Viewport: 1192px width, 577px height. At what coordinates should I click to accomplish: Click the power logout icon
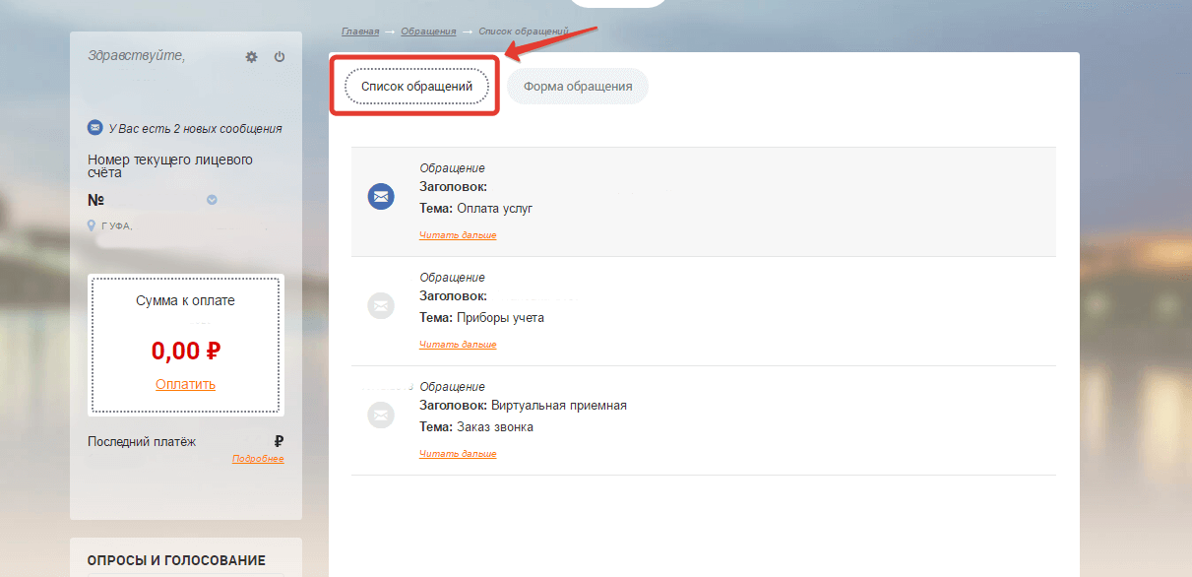[280, 57]
